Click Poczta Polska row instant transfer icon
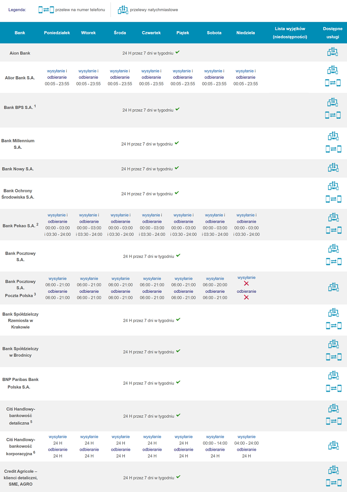Screen dimensions: 347x492 (333, 287)
